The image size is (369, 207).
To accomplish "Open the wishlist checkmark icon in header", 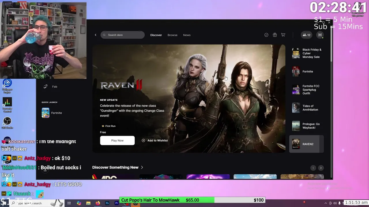I will (x=266, y=35).
